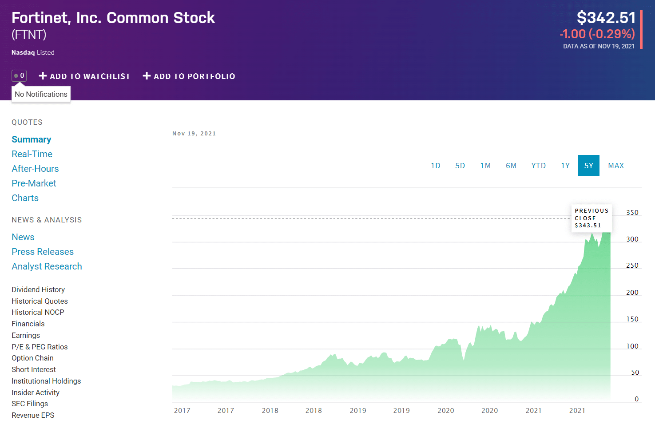655x432 pixels.
Task: Click the $342.51 stock price
Action: [606, 18]
